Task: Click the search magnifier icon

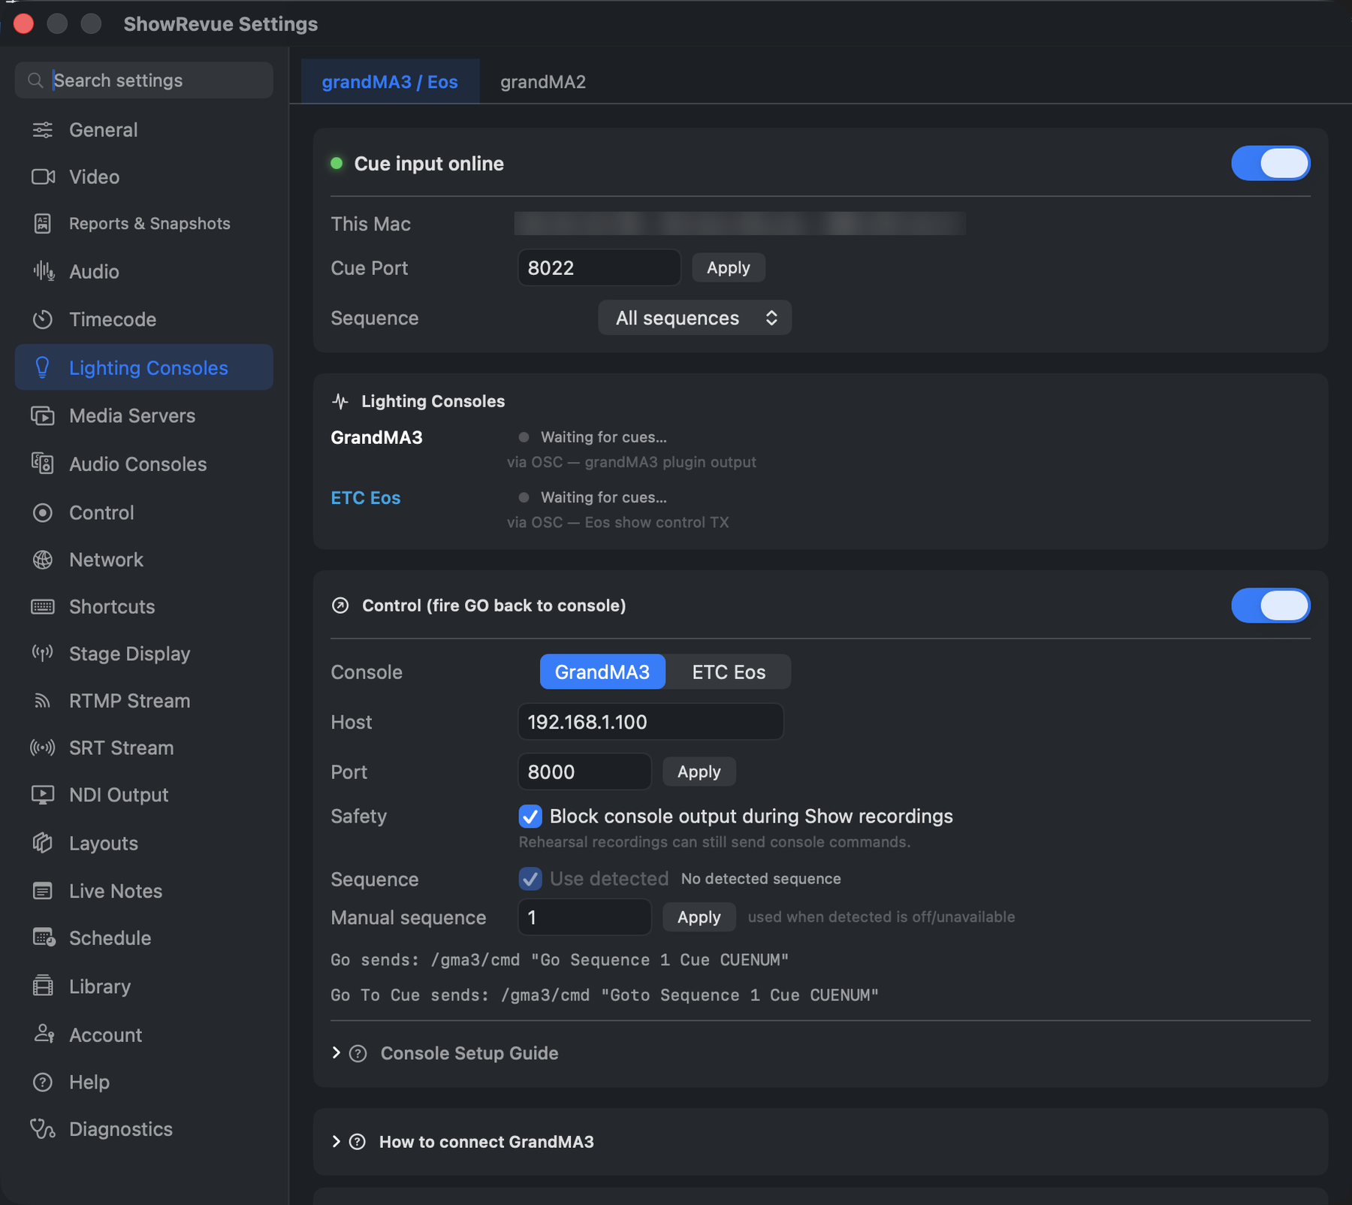Action: pyautogui.click(x=35, y=80)
